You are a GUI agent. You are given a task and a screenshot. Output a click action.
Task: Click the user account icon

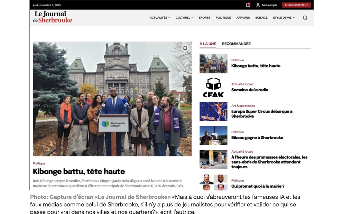point(258,5)
